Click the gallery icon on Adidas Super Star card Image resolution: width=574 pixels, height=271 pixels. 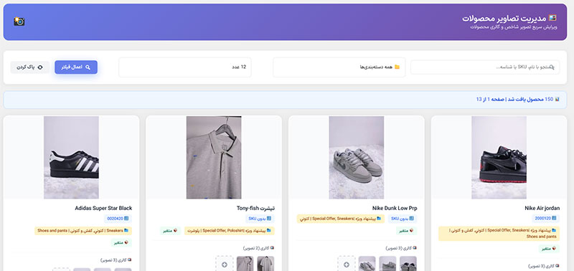(x=129, y=260)
